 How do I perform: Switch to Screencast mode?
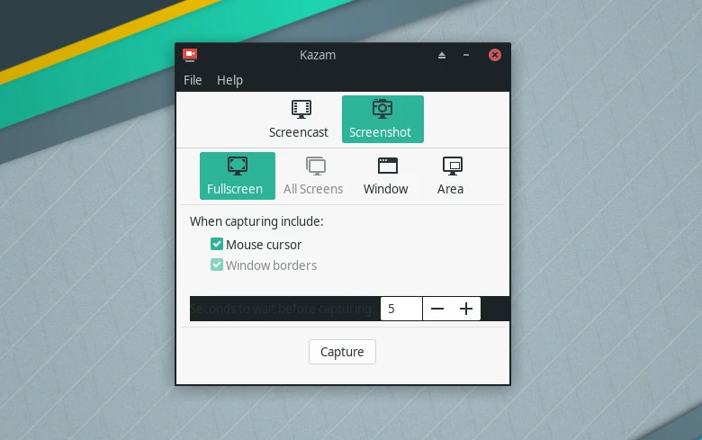click(x=299, y=119)
